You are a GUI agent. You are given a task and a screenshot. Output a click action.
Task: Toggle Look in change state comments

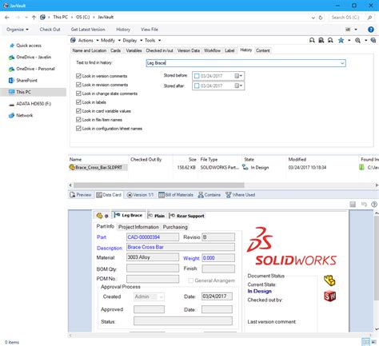pos(78,93)
